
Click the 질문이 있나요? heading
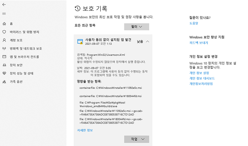(200, 18)
